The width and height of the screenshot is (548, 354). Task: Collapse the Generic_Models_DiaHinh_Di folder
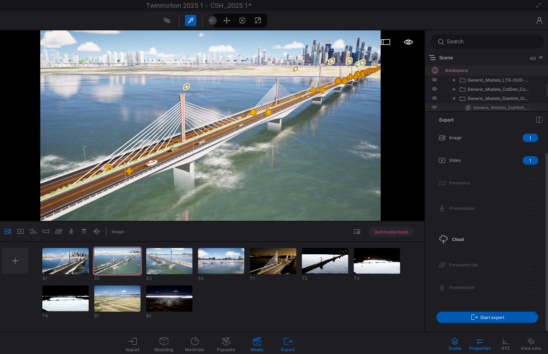pyautogui.click(x=454, y=99)
